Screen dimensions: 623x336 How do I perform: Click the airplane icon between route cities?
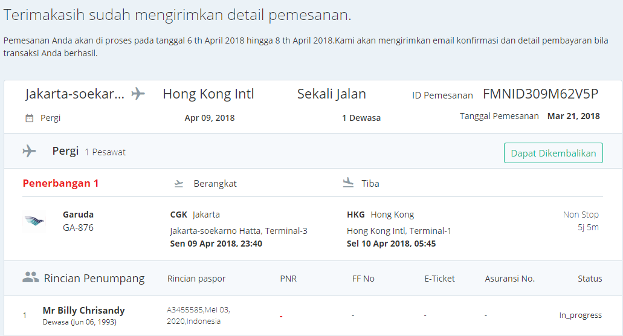tap(138, 94)
